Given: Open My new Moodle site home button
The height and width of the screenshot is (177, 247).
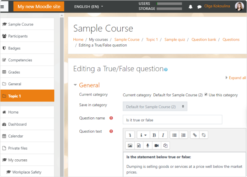Looking at the screenshot, I should [x=39, y=6].
